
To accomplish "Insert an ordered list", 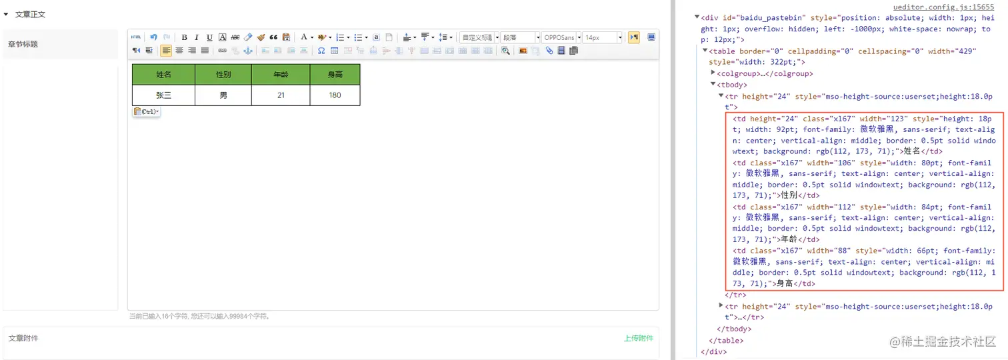I will [x=340, y=37].
